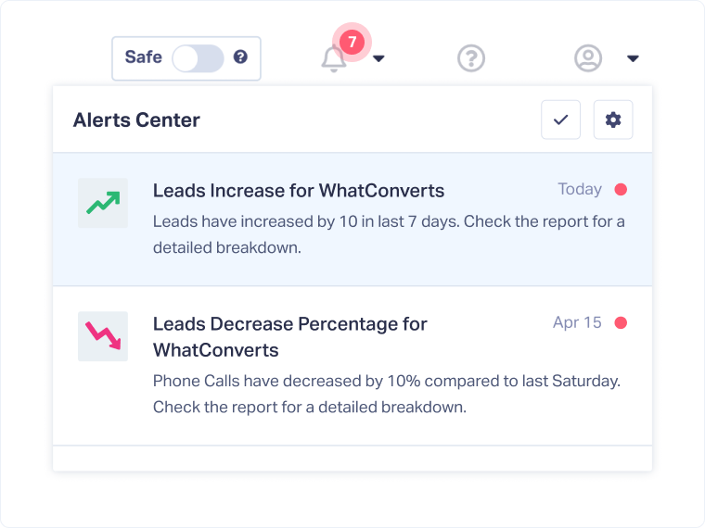Select Phone Calls decreased description text
The height and width of the screenshot is (528, 705).
(386, 381)
